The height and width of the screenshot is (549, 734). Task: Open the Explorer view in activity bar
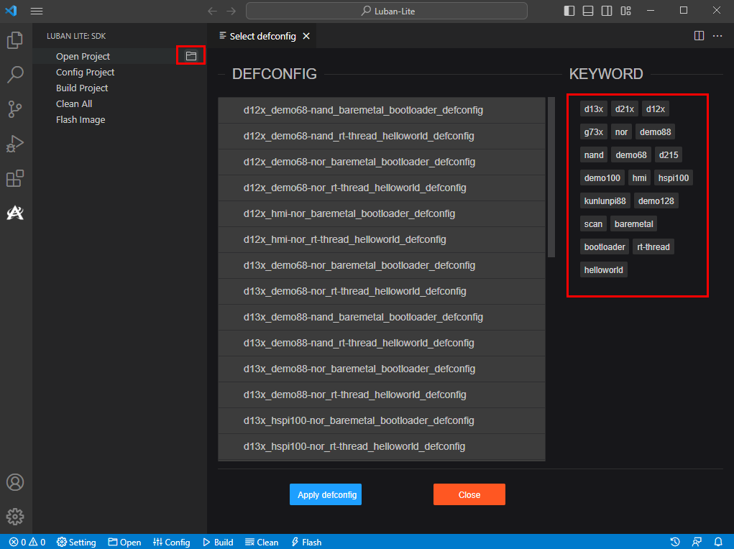tap(15, 40)
